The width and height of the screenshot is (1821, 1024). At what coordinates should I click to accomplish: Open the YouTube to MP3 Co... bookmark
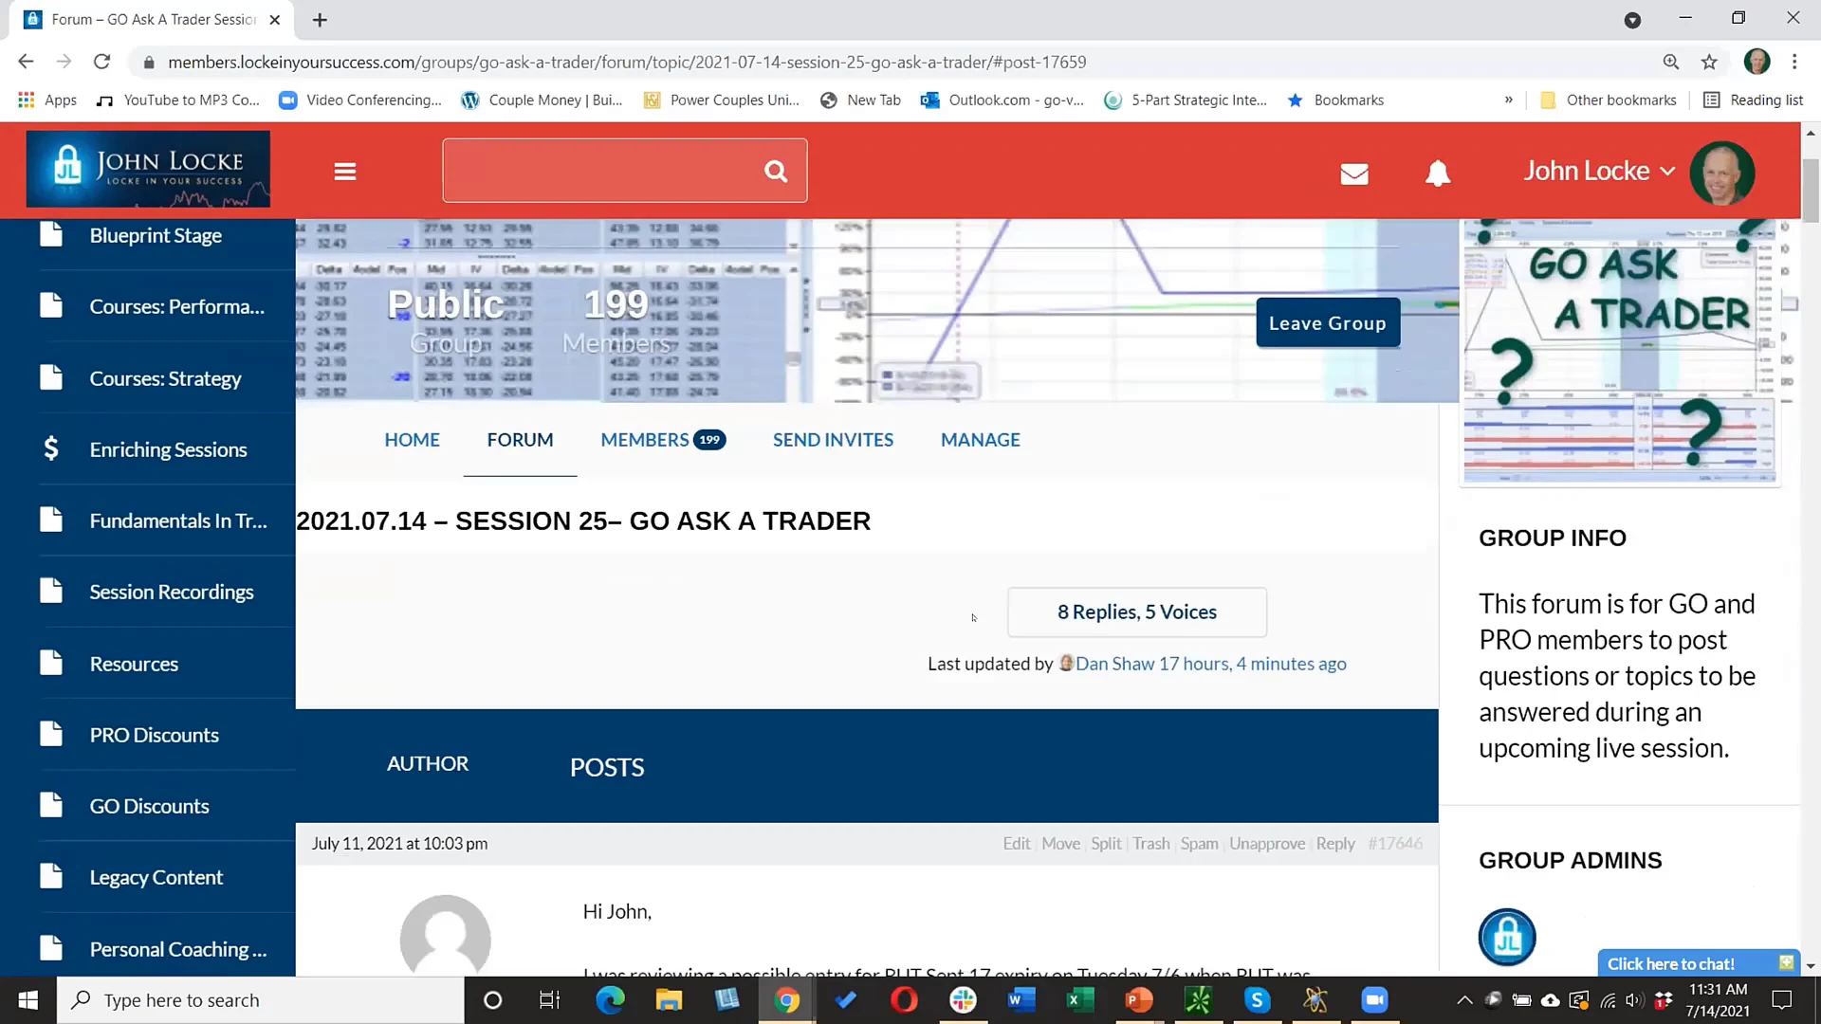(x=178, y=100)
